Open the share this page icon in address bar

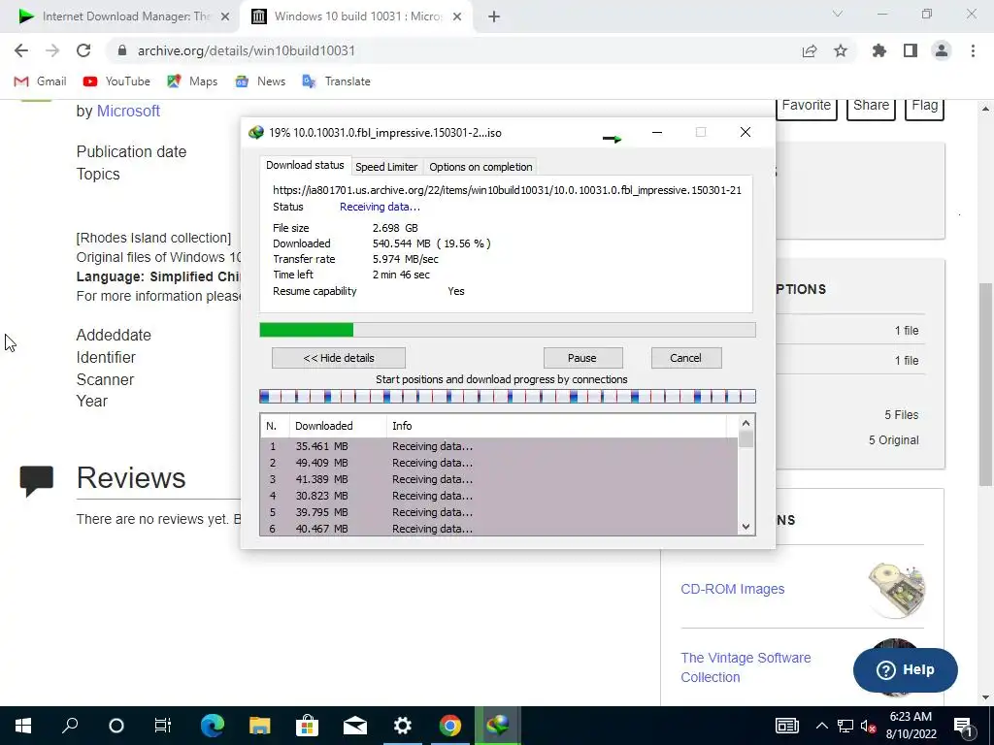810,50
